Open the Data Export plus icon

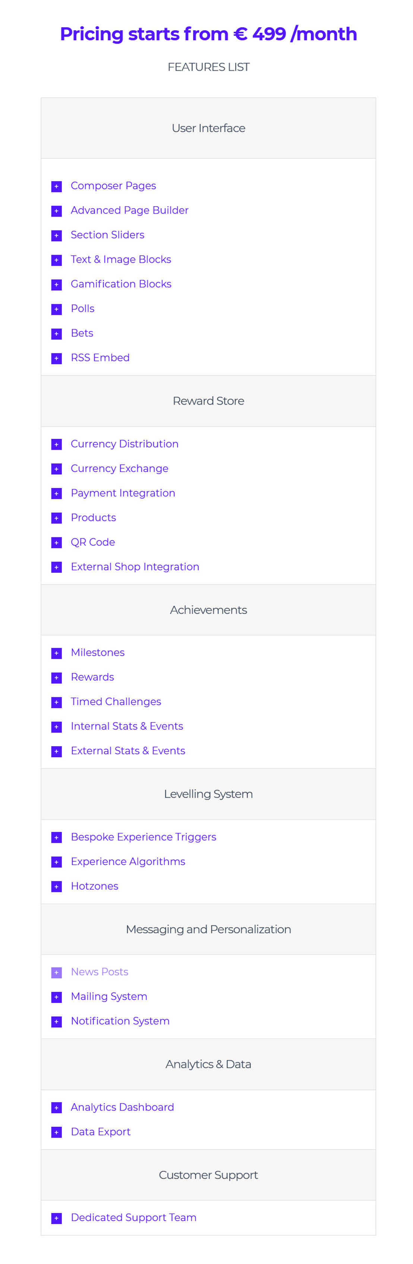56,1132
